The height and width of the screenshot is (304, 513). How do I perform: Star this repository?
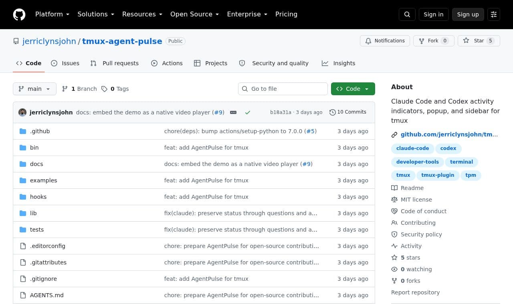479,41
